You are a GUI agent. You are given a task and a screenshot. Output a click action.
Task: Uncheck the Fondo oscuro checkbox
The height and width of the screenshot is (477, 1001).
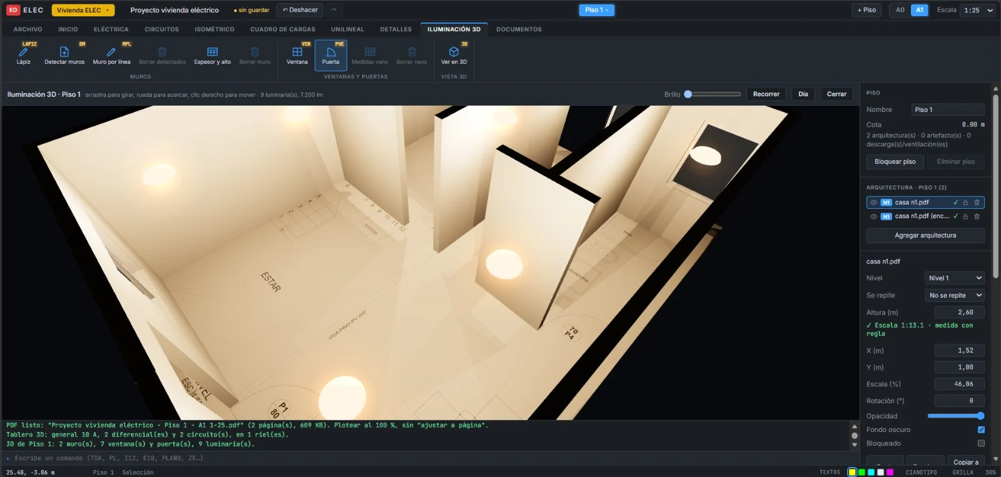[x=981, y=429]
